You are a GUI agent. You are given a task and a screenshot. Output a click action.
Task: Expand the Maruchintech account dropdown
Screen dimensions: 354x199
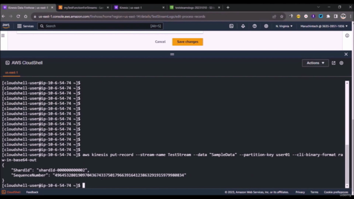pos(324,26)
